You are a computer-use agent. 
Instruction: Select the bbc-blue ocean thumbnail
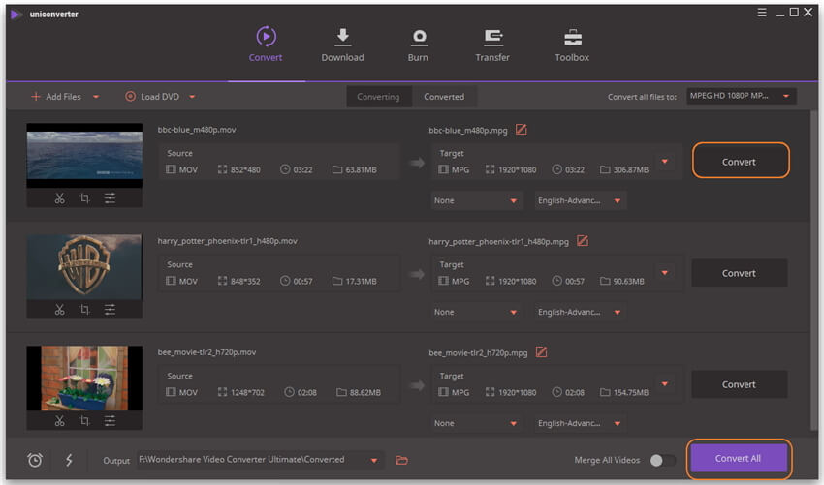[x=84, y=155]
